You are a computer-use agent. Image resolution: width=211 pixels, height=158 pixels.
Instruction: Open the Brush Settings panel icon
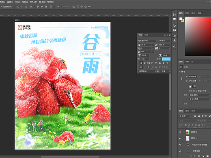[x=174, y=26]
